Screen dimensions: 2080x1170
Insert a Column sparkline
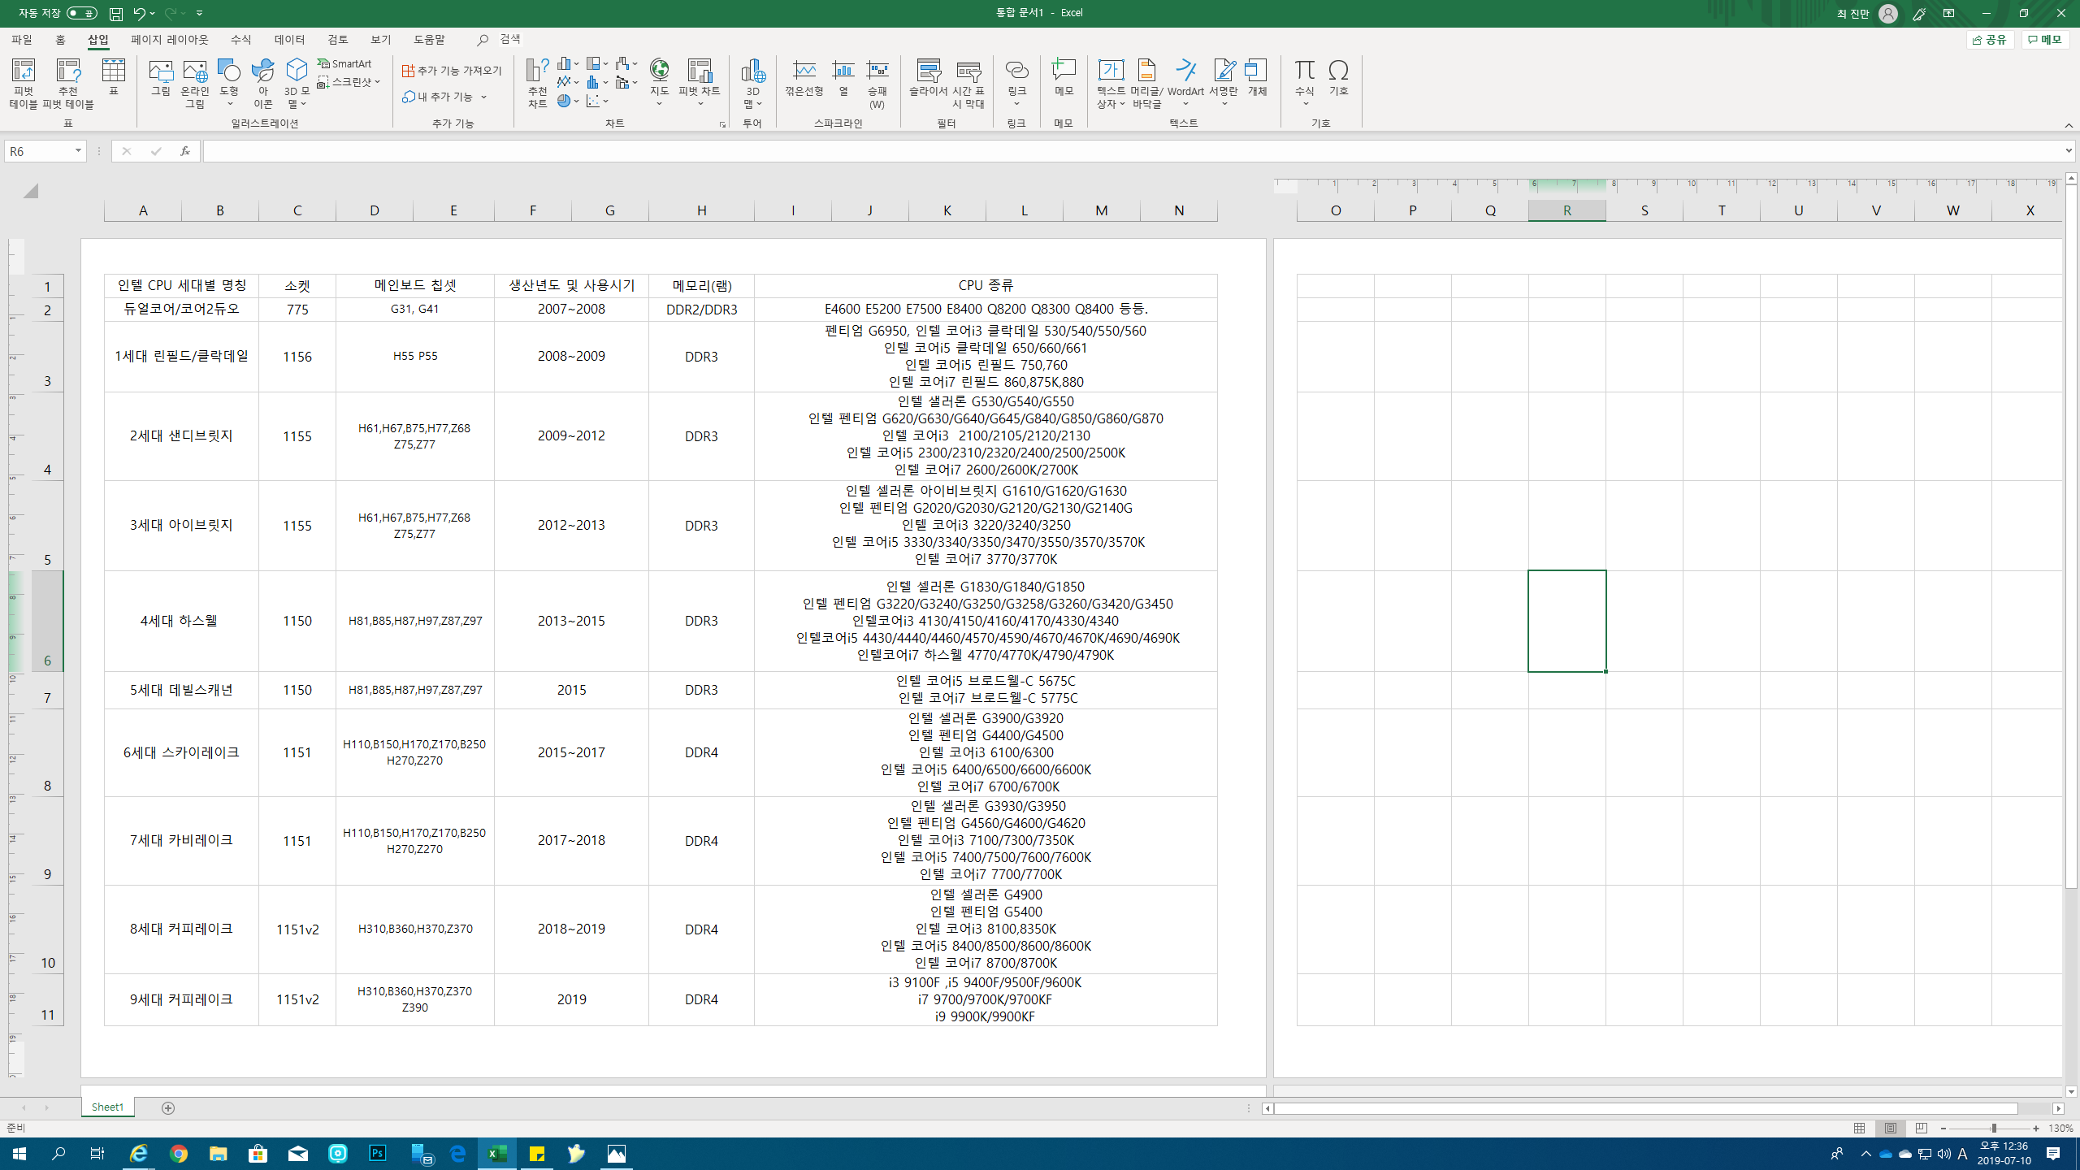click(843, 78)
